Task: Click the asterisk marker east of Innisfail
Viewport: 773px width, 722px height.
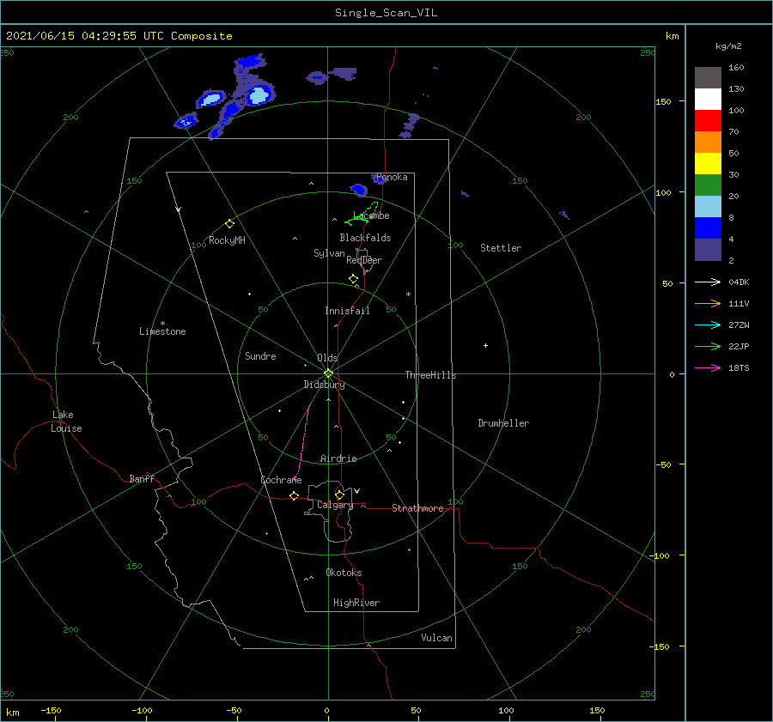Action: 408,294
